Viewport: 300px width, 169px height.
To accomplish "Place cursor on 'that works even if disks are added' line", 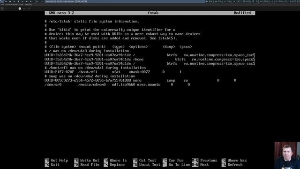I will (x=111, y=38).
